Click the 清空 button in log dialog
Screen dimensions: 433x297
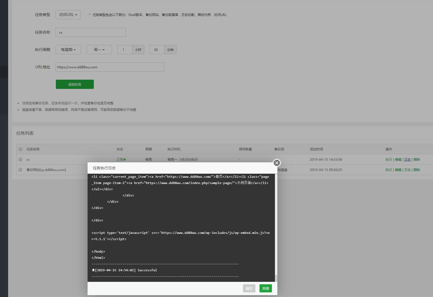coord(249,288)
